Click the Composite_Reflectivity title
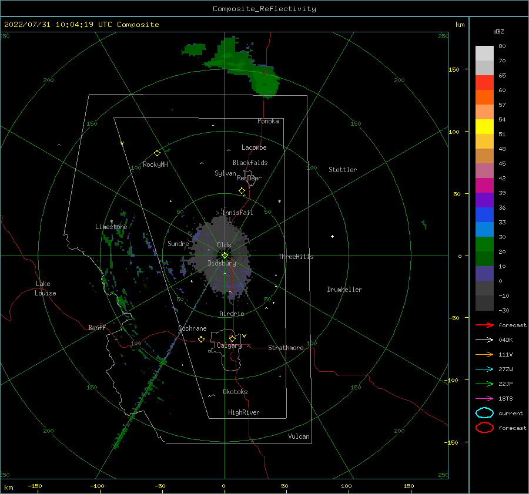Viewport: 529px width, 494px height. (264, 9)
